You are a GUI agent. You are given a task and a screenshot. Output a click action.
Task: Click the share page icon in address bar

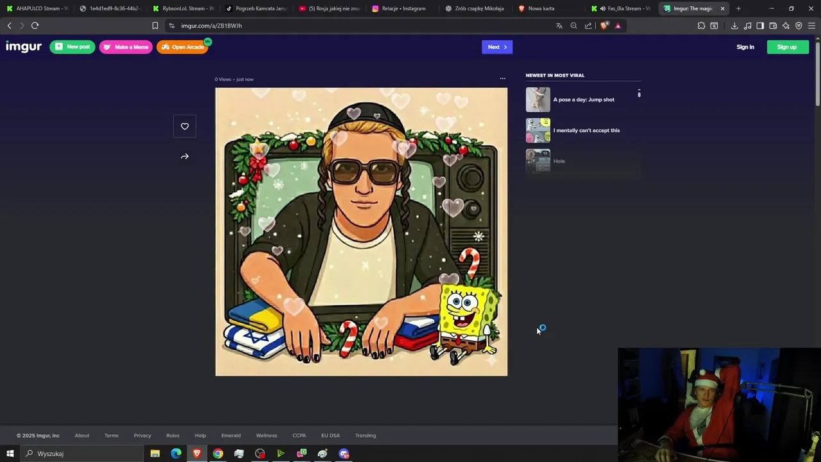588,26
